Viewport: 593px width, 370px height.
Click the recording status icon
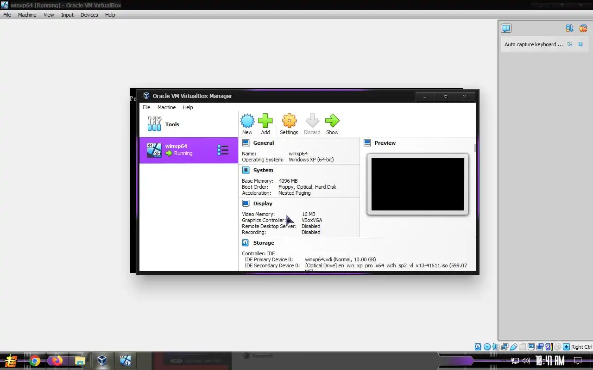[x=540, y=347]
